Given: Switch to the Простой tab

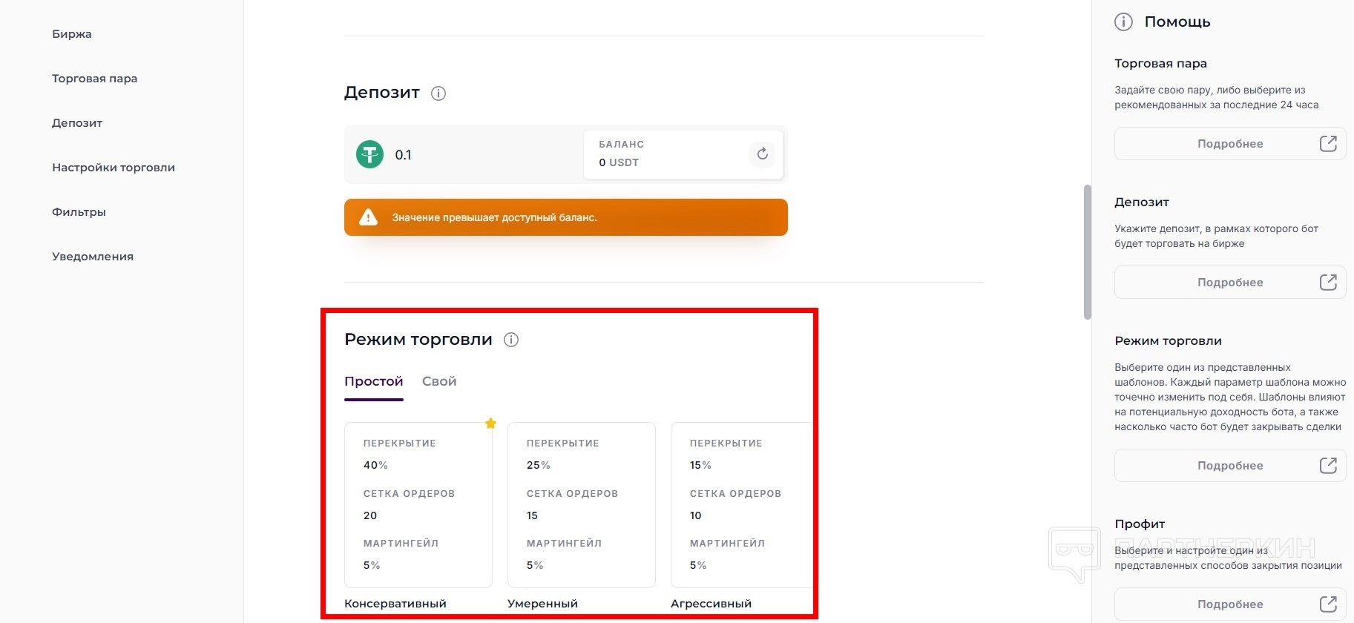Looking at the screenshot, I should coord(373,381).
